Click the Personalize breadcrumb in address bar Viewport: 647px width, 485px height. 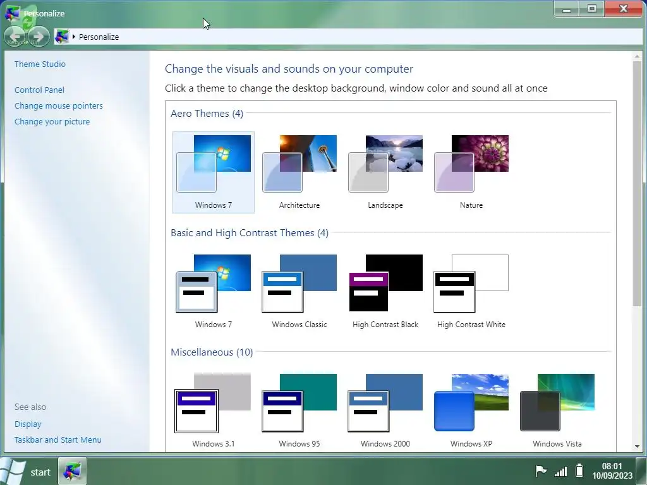point(99,37)
